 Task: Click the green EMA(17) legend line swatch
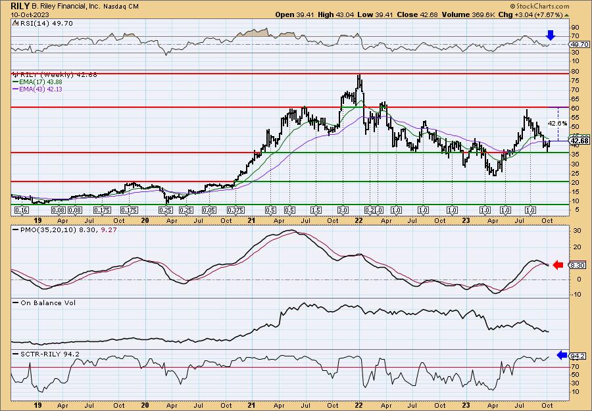[15, 82]
